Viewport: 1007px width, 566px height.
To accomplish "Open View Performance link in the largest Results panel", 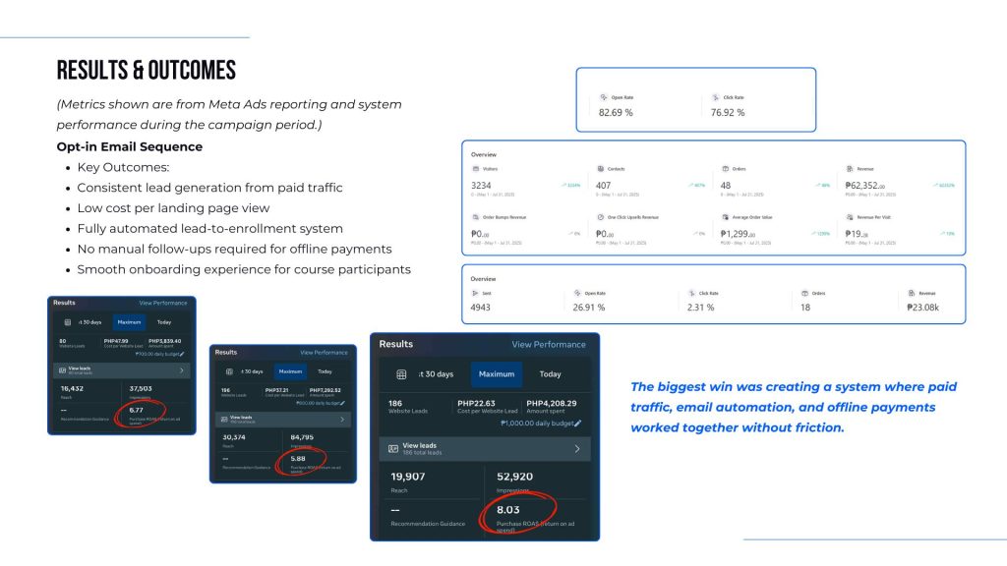I will (x=548, y=345).
